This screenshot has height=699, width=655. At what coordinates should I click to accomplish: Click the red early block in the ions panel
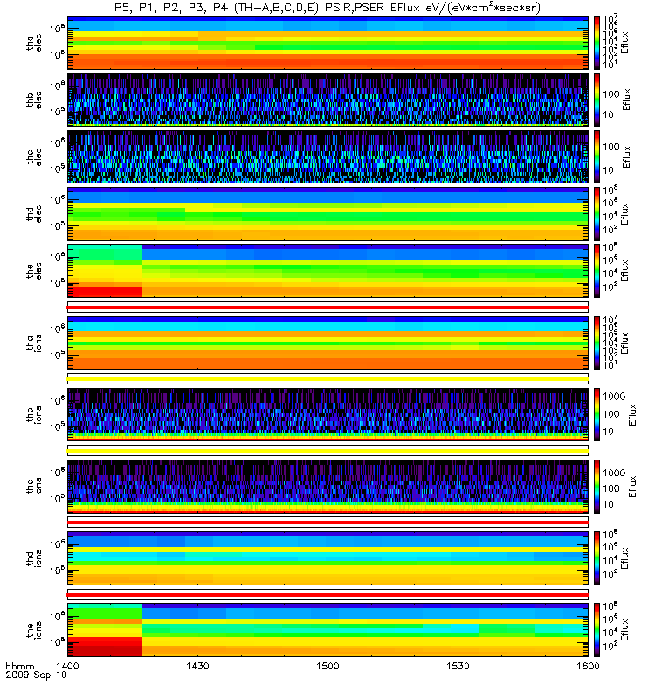105,647
